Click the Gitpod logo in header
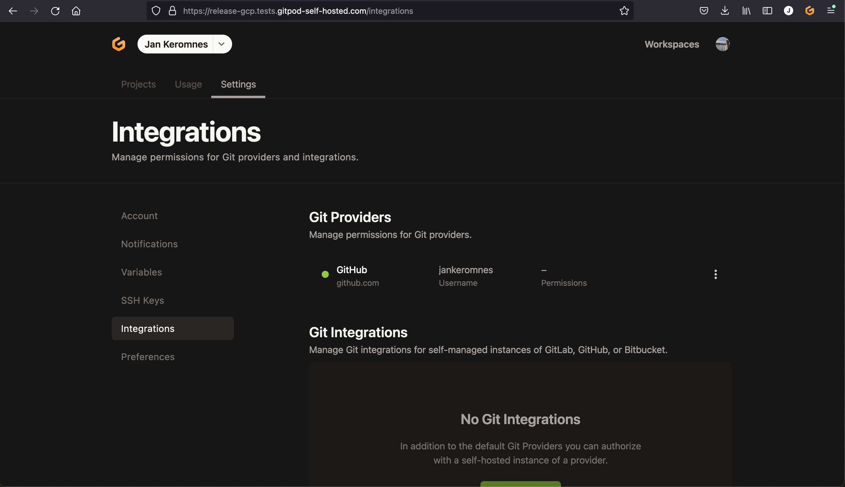Screen dimensions: 845x487 118,44
